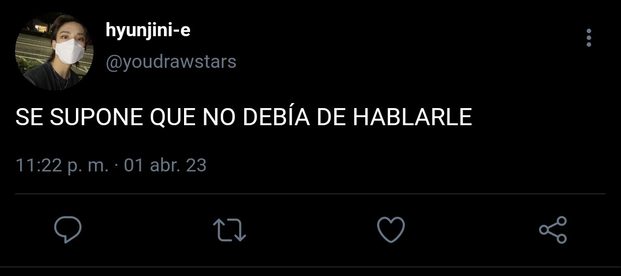Viewport: 621px width, 276px height.
Task: Click the word HABLARLE in the tweet
Action: point(412,117)
